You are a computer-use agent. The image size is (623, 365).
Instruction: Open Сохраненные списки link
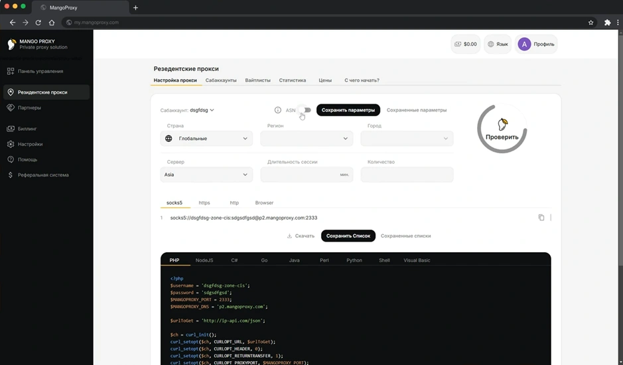click(405, 236)
